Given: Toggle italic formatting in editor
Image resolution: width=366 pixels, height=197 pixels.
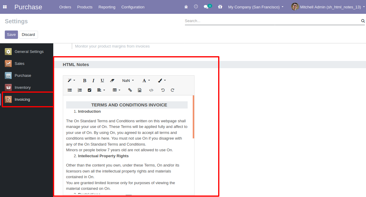Looking at the screenshot, I should pos(93,80).
